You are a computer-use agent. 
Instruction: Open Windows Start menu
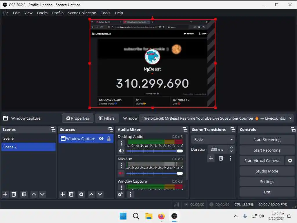coord(123,216)
